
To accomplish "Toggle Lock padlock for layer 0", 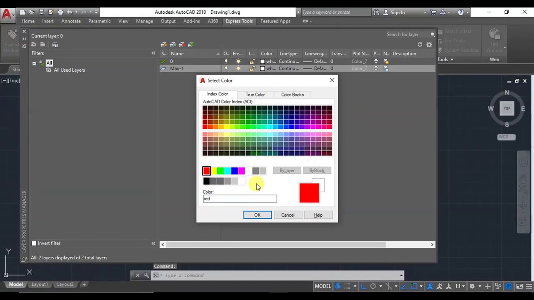I will (252, 61).
